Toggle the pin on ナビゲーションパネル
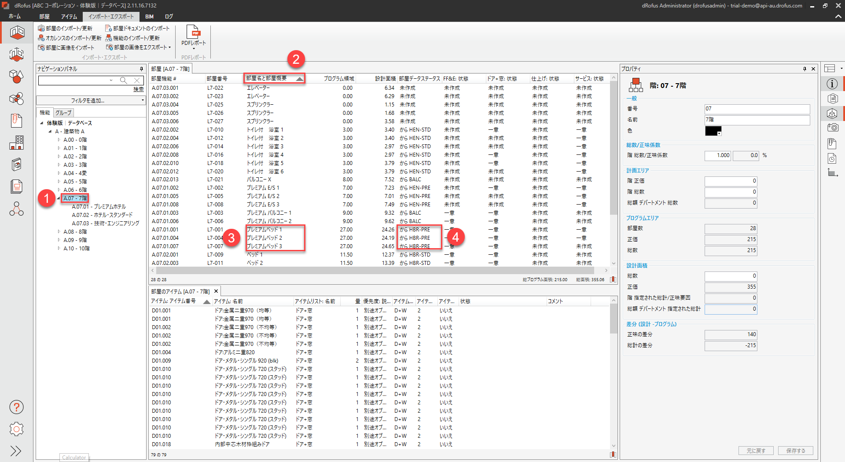This screenshot has height=462, width=845. point(141,69)
